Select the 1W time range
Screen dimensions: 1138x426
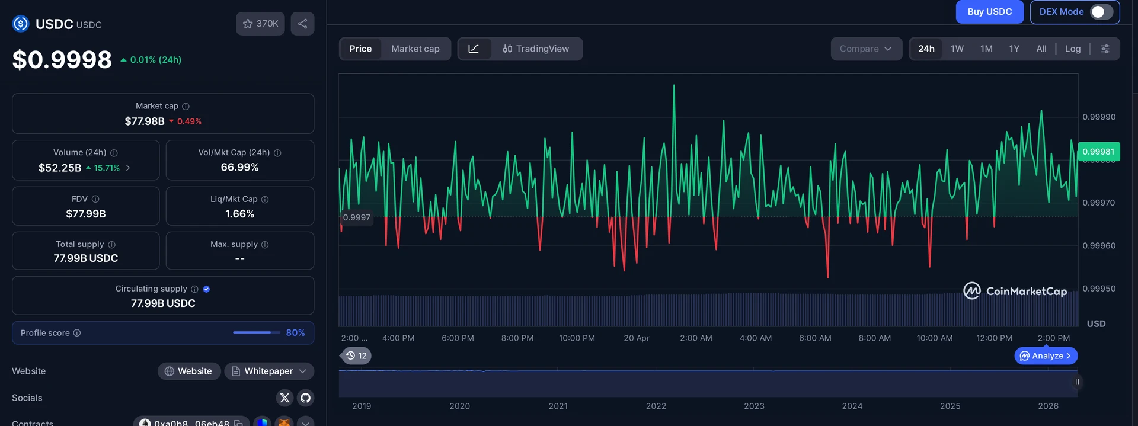957,49
